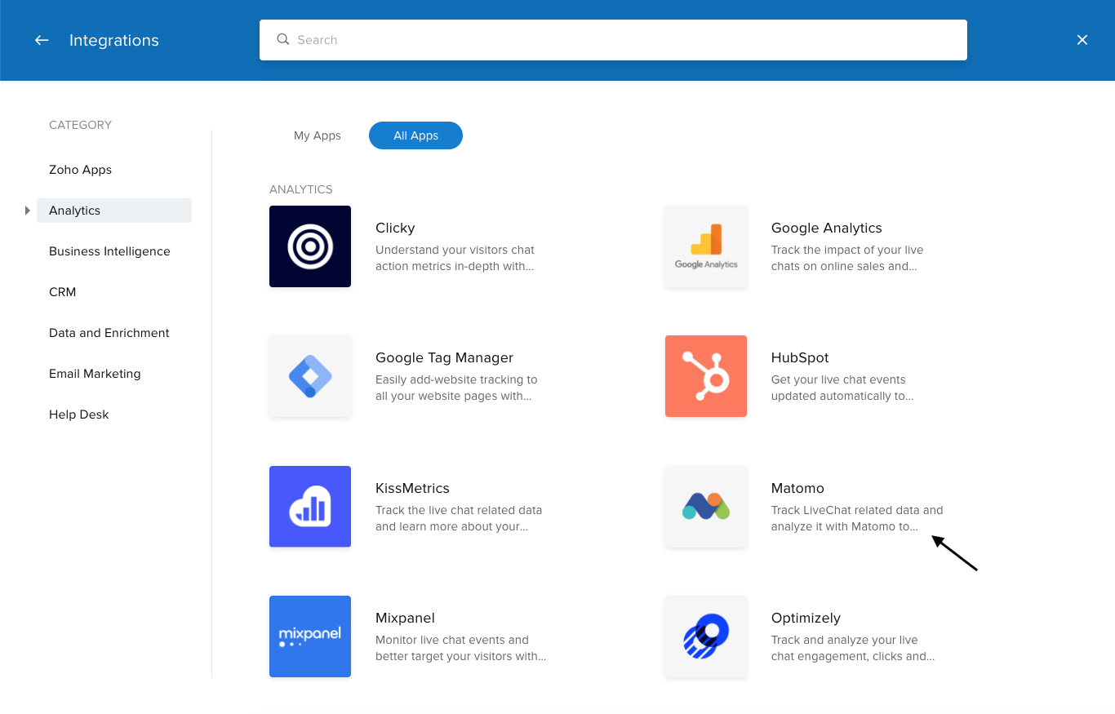This screenshot has width=1115, height=714.
Task: Select the Email Marketing category
Action: 95,374
